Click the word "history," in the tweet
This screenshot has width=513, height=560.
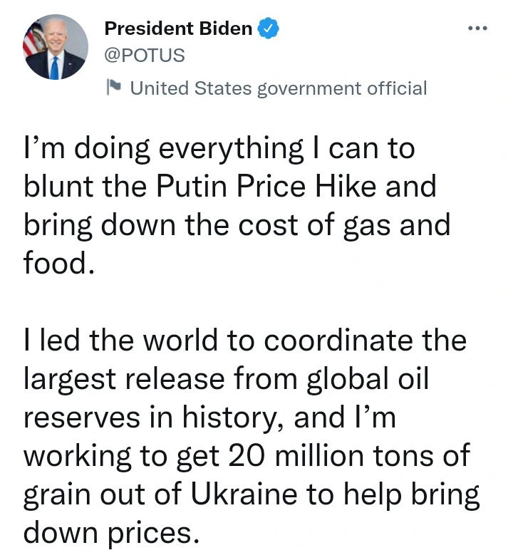(234, 418)
